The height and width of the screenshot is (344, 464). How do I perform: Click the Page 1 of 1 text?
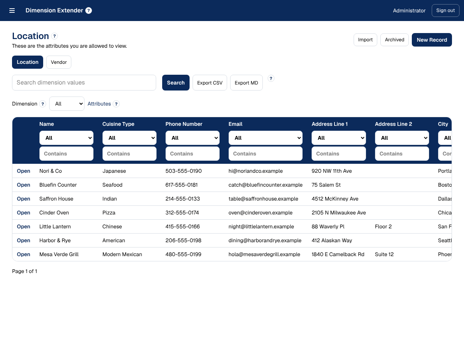coord(24,271)
